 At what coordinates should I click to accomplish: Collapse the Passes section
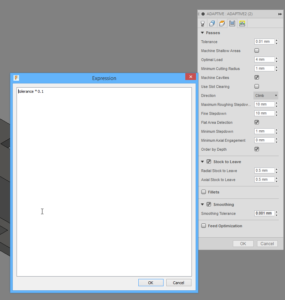point(203,33)
